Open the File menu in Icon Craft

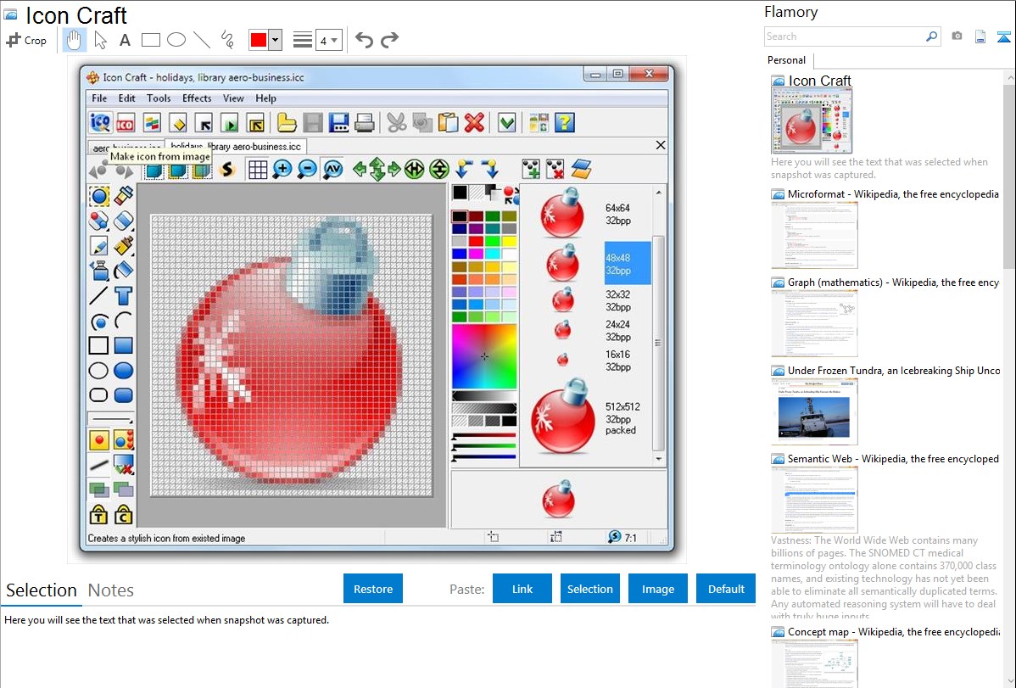point(99,98)
